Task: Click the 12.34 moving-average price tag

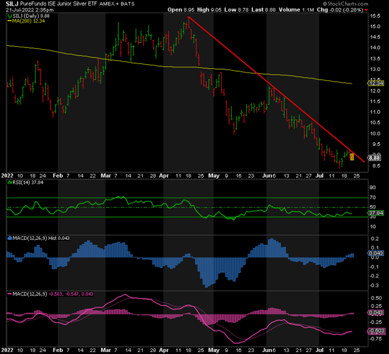Action: 376,83
